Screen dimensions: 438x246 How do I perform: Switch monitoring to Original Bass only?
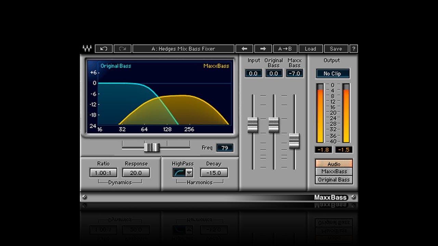(x=333, y=180)
